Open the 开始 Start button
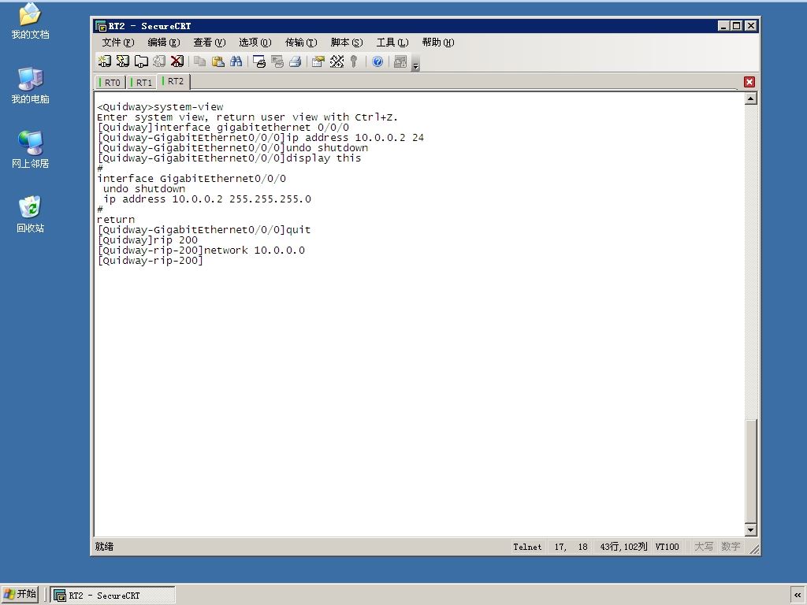Viewport: 807px width, 605px height. pyautogui.click(x=20, y=594)
